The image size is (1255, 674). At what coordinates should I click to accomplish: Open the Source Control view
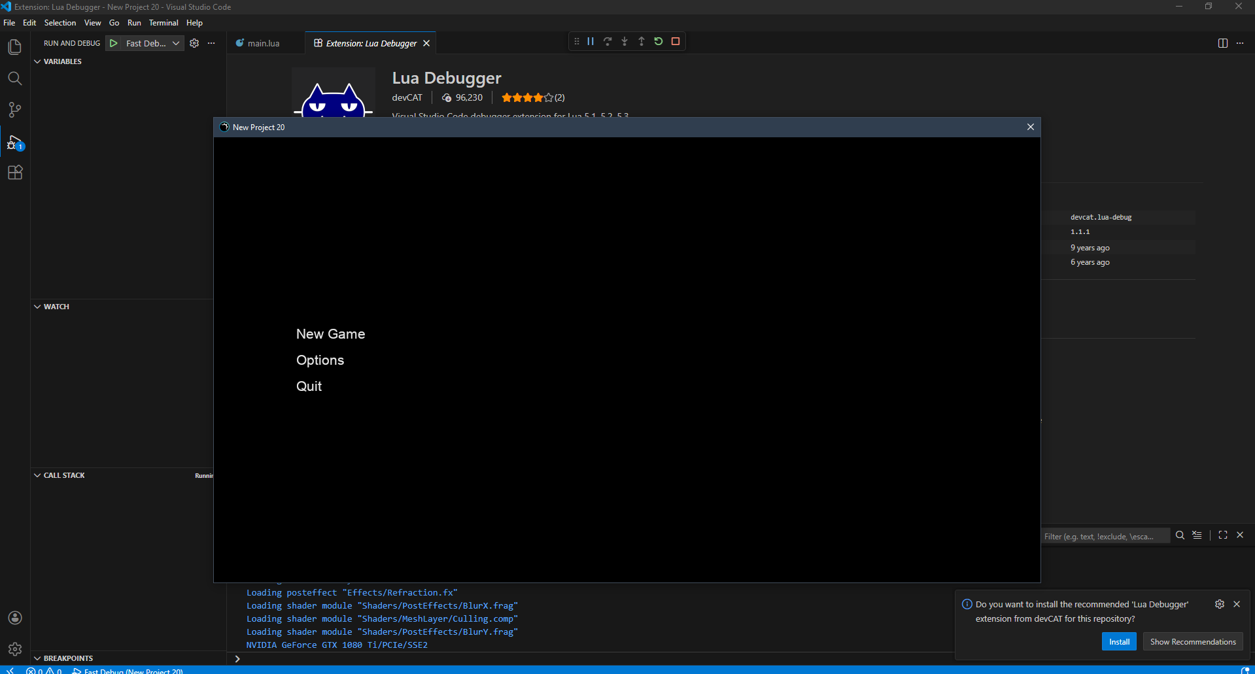[14, 110]
